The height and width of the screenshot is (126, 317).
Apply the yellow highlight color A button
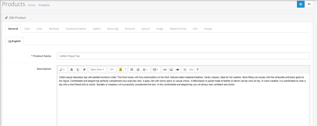click(121, 70)
